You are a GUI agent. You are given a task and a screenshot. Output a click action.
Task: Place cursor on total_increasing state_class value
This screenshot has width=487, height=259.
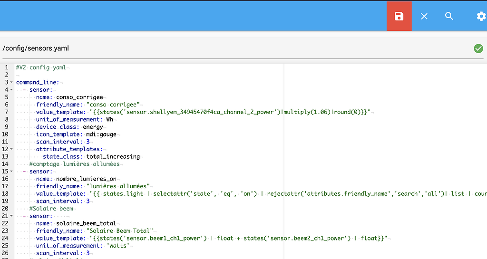tap(113, 156)
